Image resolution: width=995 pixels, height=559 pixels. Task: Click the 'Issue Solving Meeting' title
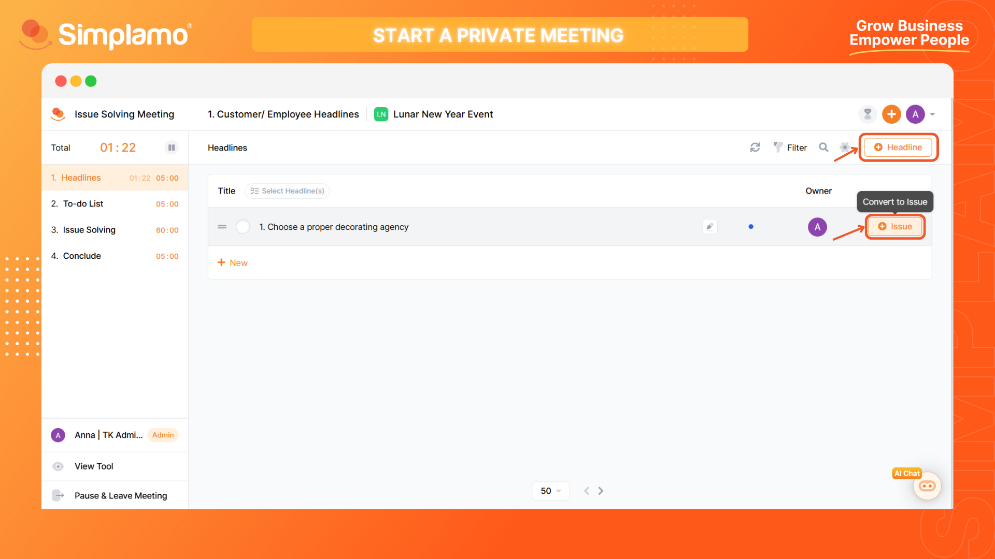[x=124, y=114]
